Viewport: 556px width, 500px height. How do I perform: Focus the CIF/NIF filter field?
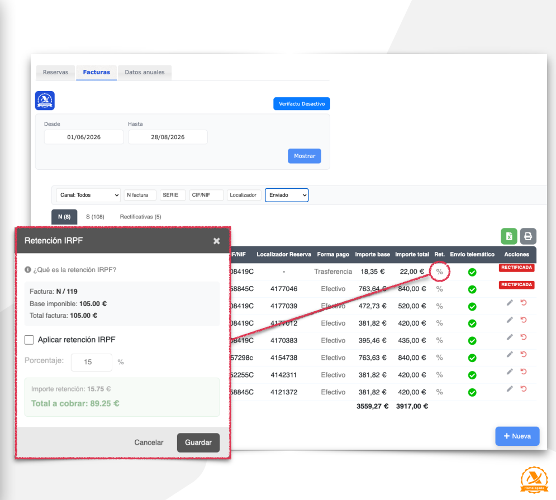tap(206, 195)
